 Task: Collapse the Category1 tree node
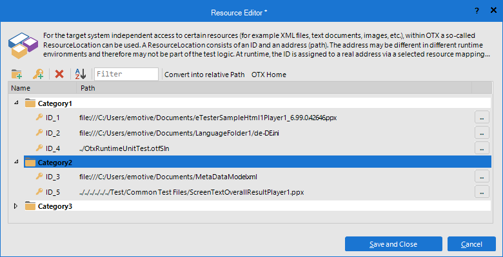pos(16,103)
